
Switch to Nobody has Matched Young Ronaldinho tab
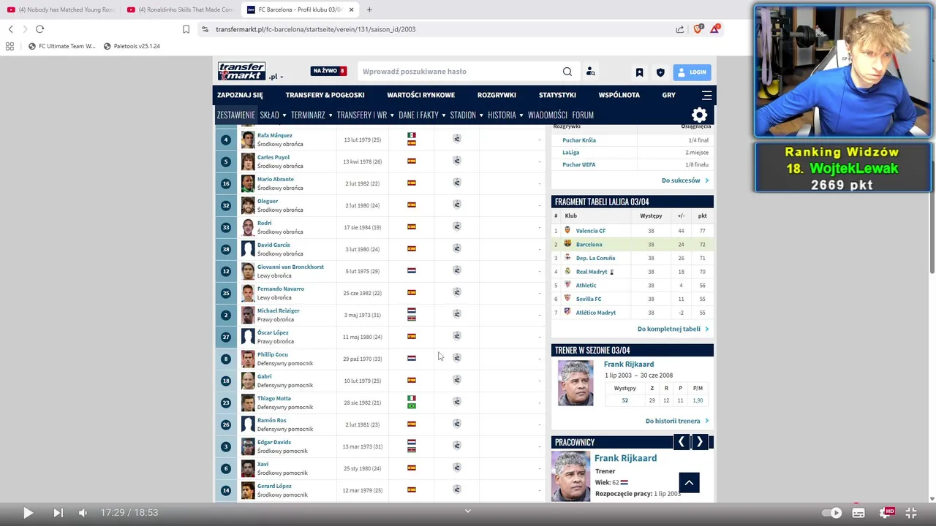[x=60, y=9]
